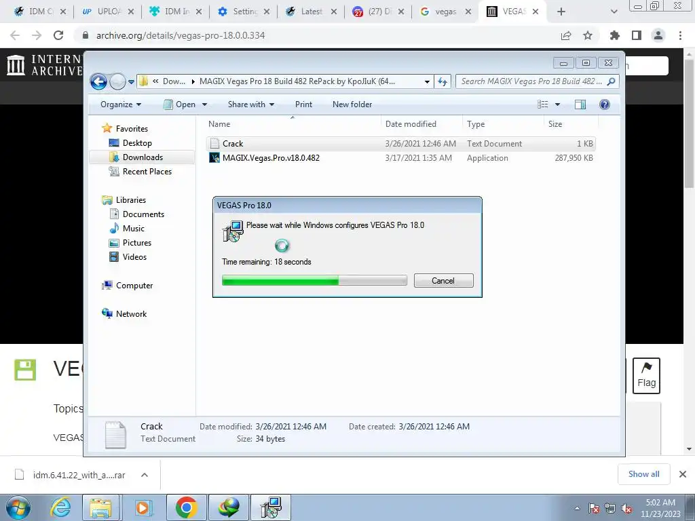Open Explorer help question mark icon
The height and width of the screenshot is (521, 695).
pyautogui.click(x=605, y=104)
